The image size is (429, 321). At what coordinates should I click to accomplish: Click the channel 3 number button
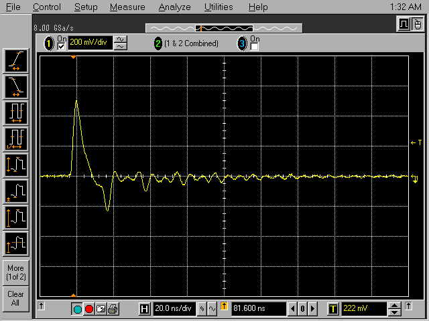point(242,43)
